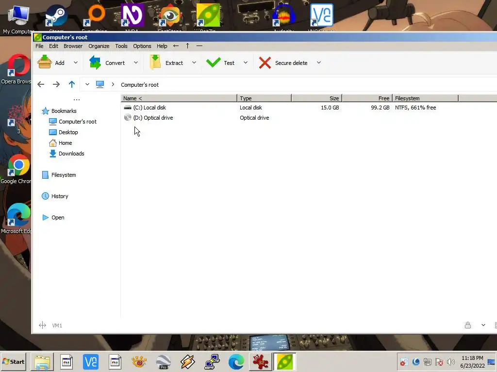Click the volume speaker tray icon

pyautogui.click(x=450, y=362)
